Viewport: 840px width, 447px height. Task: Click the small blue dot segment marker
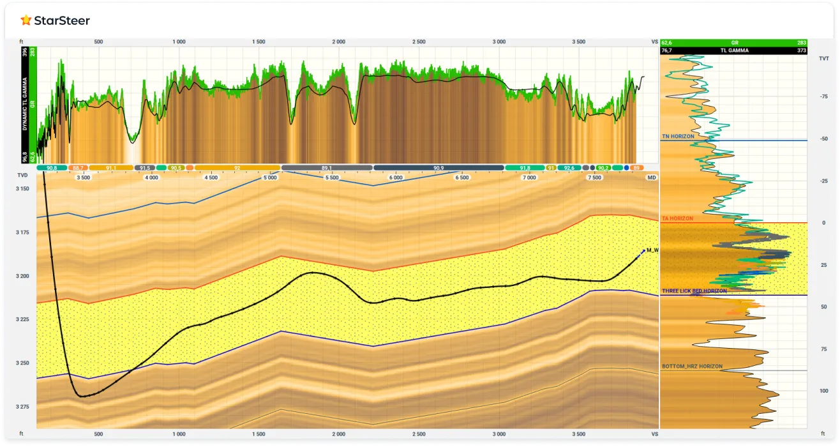tap(627, 168)
